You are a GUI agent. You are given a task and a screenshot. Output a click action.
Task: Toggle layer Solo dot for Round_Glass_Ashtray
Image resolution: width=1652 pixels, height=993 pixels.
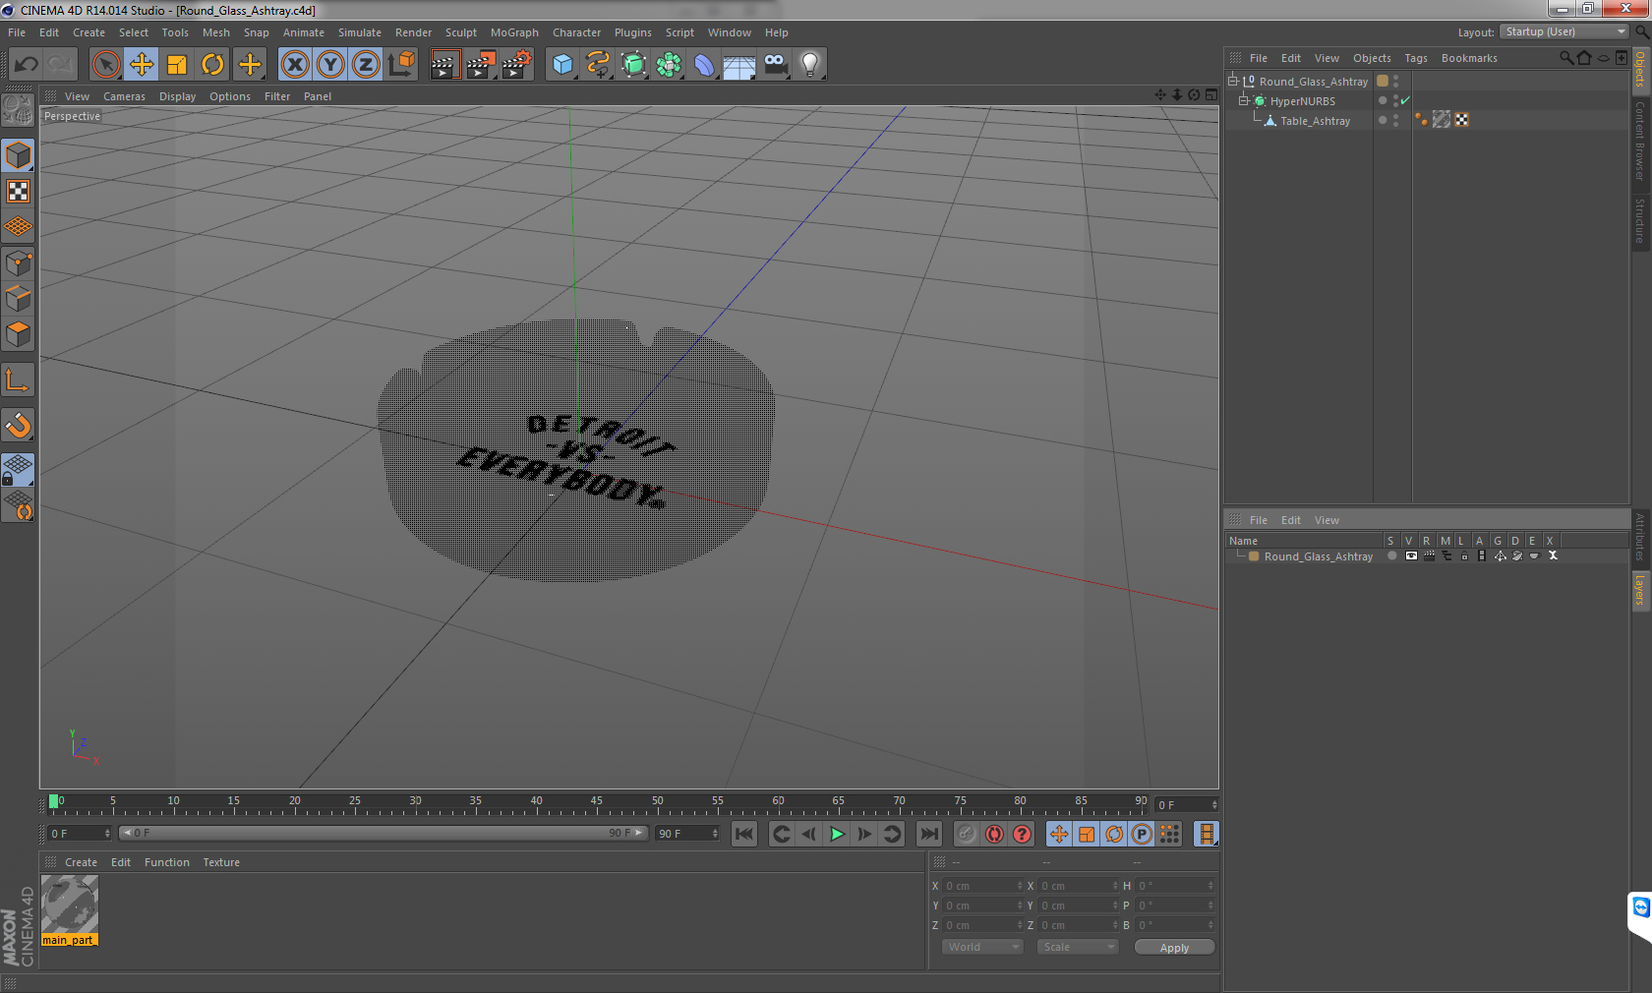(x=1391, y=555)
